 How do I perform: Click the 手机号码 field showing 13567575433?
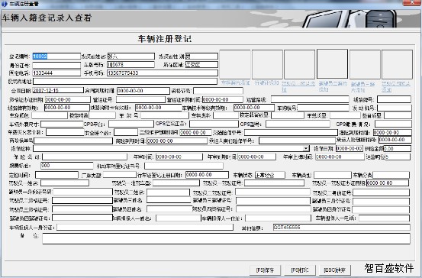(x=163, y=73)
